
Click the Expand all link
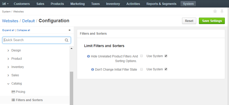8,30
